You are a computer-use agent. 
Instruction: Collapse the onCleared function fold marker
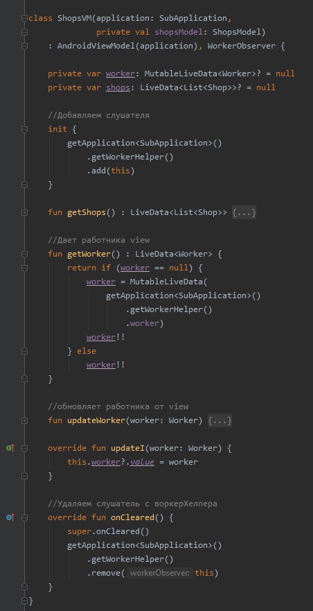click(x=24, y=517)
